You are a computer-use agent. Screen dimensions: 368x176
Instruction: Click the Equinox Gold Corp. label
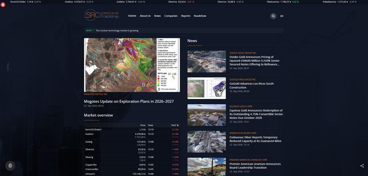pyautogui.click(x=241, y=106)
